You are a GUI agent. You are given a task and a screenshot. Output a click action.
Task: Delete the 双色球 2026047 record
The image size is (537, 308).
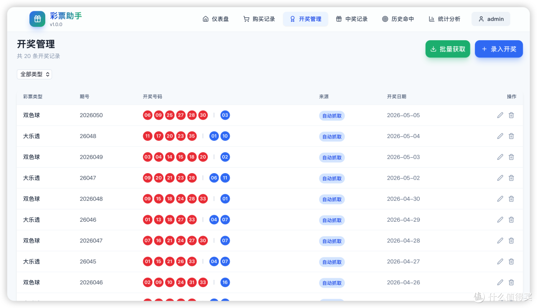(x=511, y=241)
